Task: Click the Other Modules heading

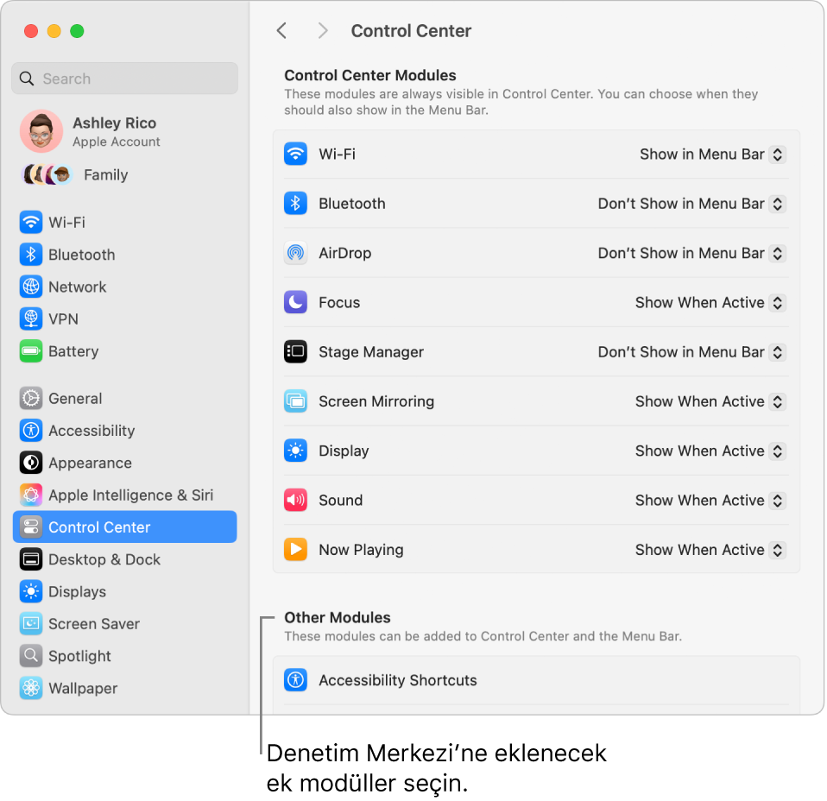Action: [x=337, y=617]
